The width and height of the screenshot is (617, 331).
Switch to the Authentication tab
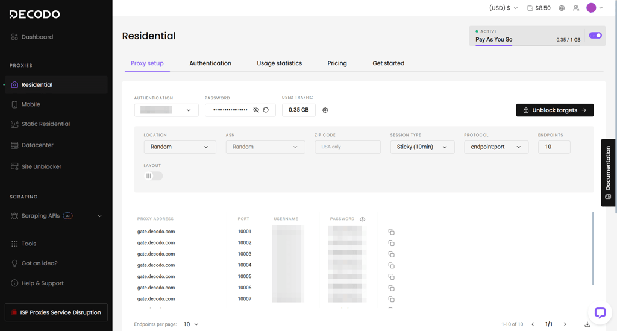pyautogui.click(x=210, y=63)
